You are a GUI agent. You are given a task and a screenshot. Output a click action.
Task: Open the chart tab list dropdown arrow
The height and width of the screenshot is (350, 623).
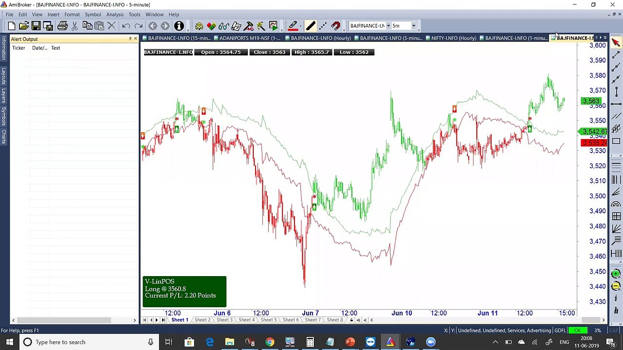click(x=605, y=38)
